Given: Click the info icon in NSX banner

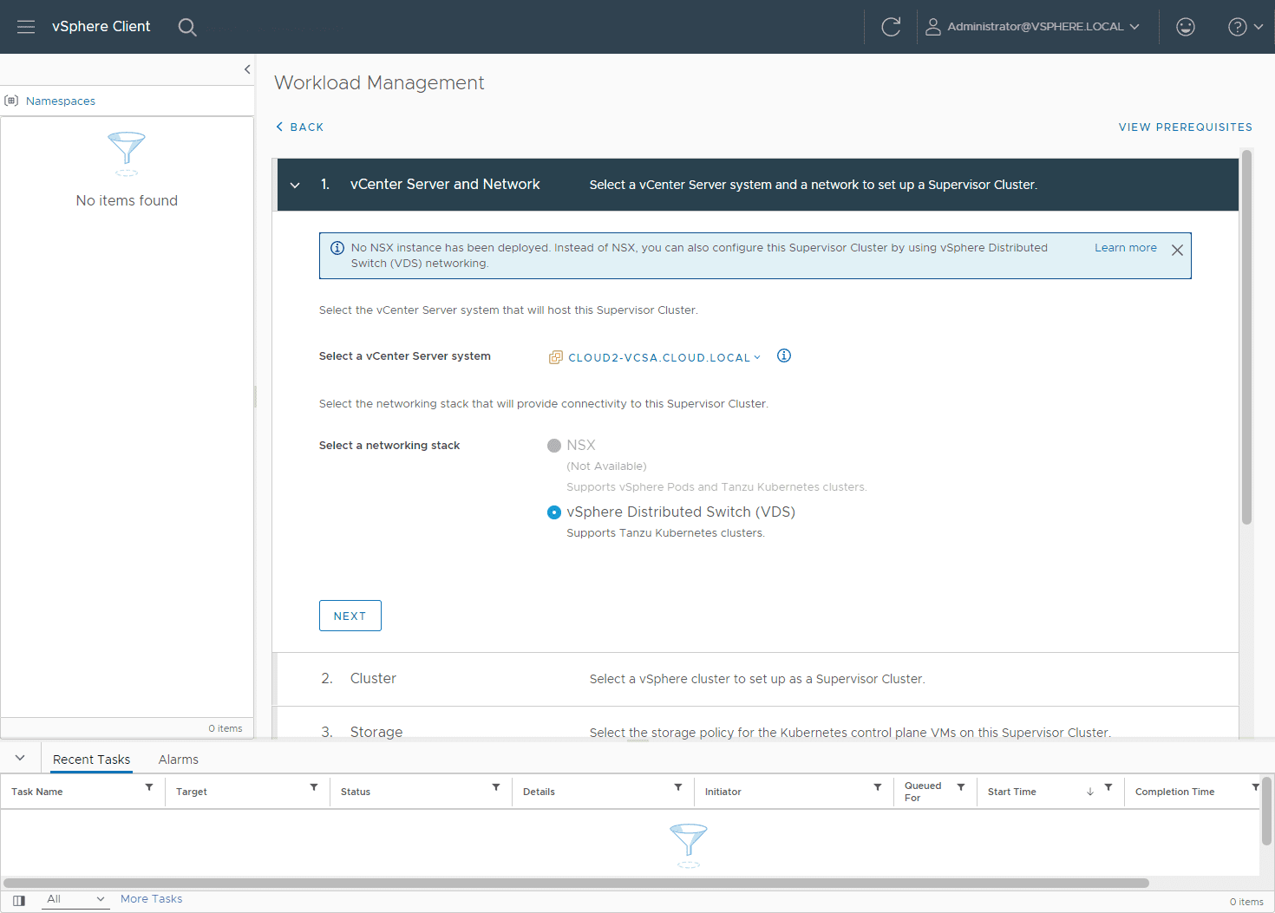Looking at the screenshot, I should [337, 248].
